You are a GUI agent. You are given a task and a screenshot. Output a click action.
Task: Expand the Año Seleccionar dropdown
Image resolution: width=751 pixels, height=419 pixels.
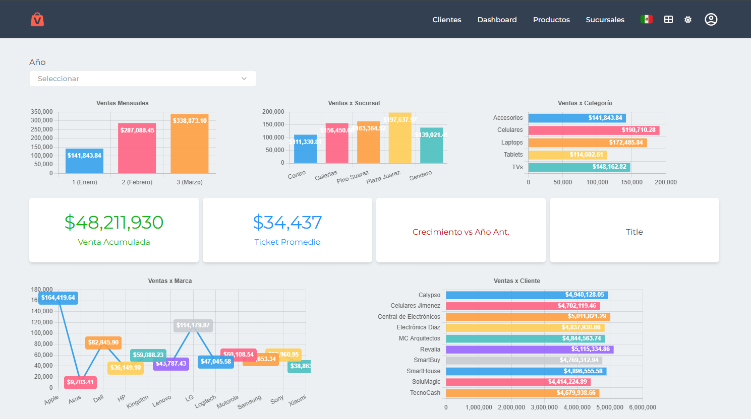(143, 79)
